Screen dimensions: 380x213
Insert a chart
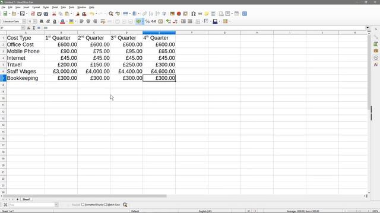(x=179, y=14)
